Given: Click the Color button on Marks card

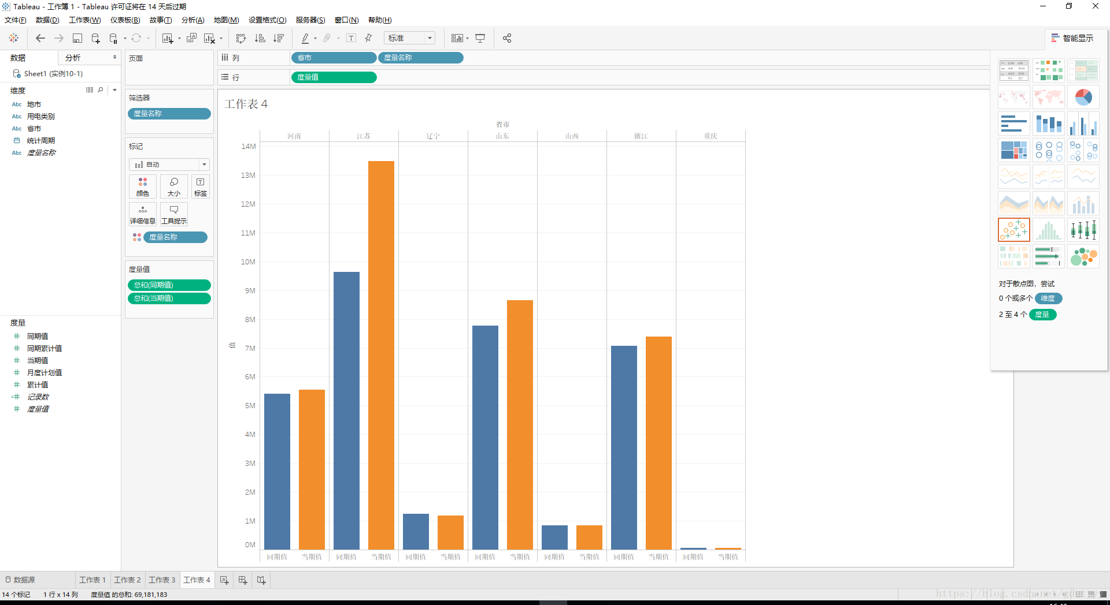Looking at the screenshot, I should (x=143, y=187).
